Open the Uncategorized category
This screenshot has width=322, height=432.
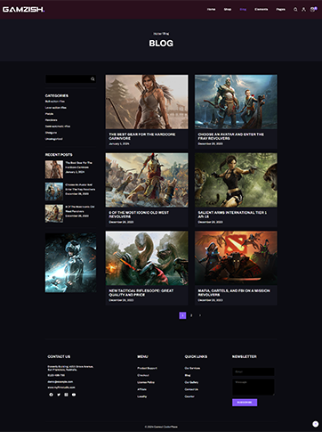click(53, 139)
